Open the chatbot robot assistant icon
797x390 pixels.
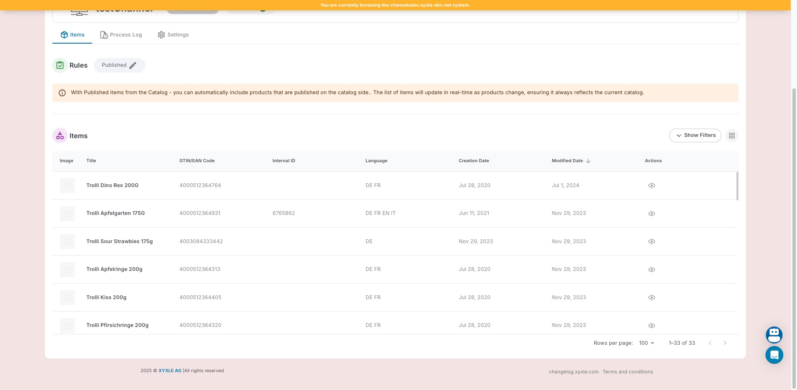point(774,334)
